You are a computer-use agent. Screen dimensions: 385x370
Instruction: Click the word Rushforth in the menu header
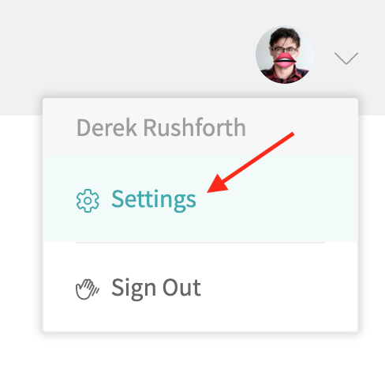coord(195,128)
